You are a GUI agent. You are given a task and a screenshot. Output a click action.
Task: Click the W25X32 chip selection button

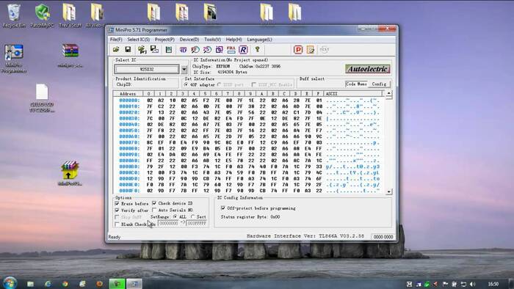[147, 70]
